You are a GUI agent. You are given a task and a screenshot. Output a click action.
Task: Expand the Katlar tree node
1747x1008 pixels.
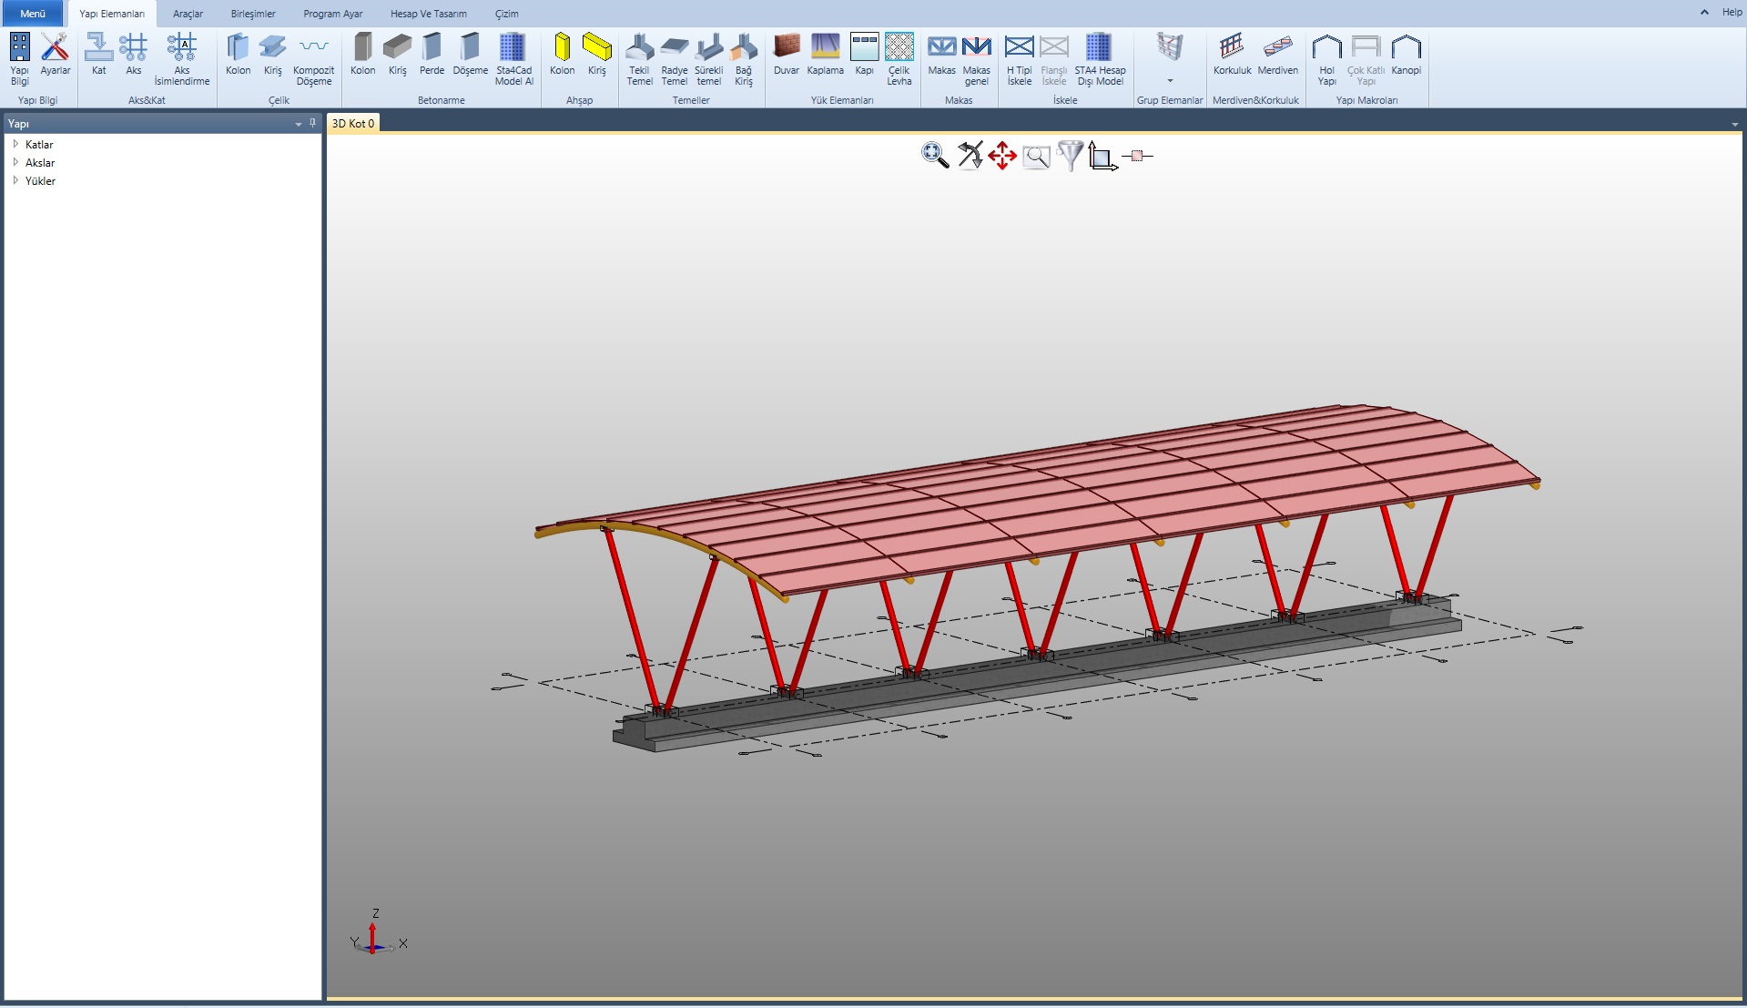tap(15, 144)
